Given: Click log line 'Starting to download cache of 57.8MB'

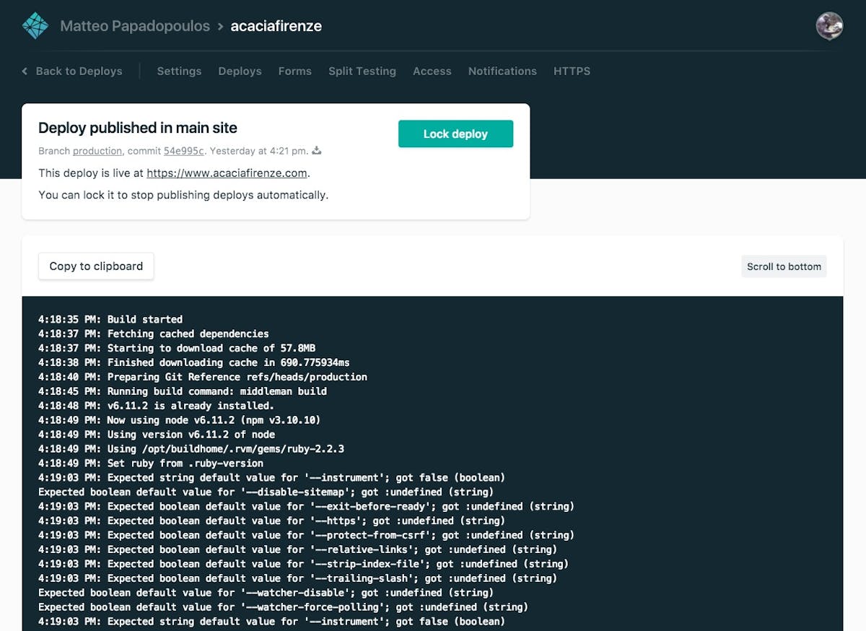Looking at the screenshot, I should tap(177, 348).
